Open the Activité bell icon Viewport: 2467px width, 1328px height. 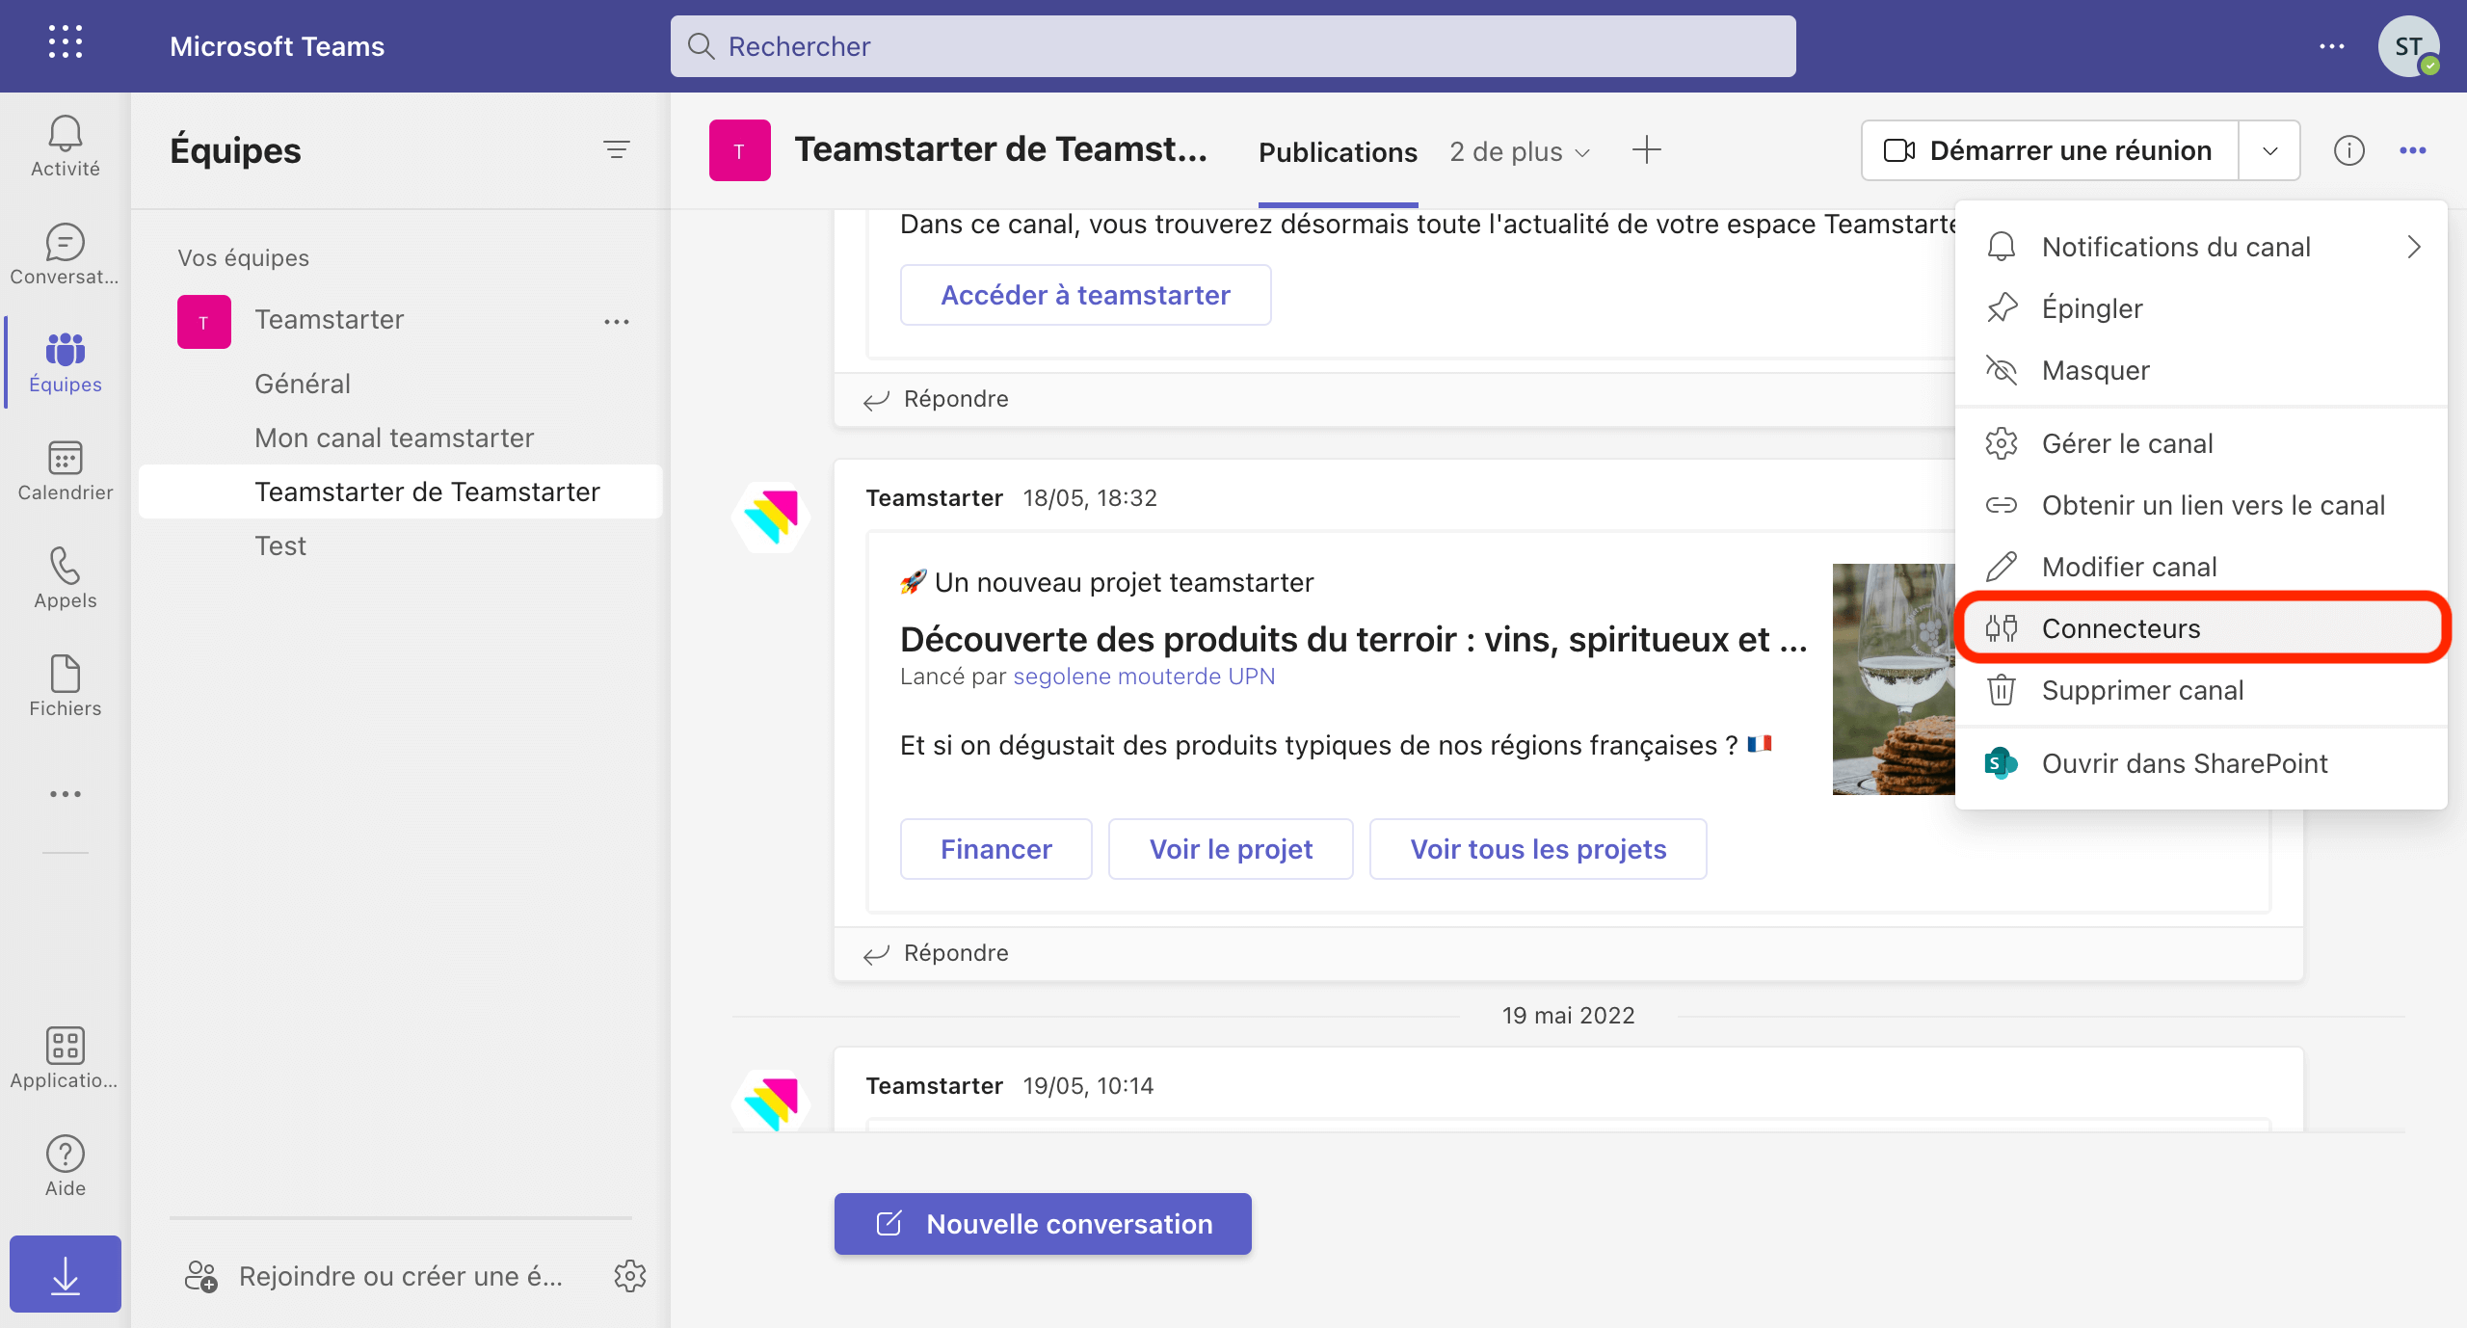[65, 146]
